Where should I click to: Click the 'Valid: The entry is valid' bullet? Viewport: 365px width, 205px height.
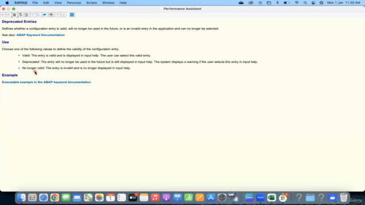pos(86,56)
